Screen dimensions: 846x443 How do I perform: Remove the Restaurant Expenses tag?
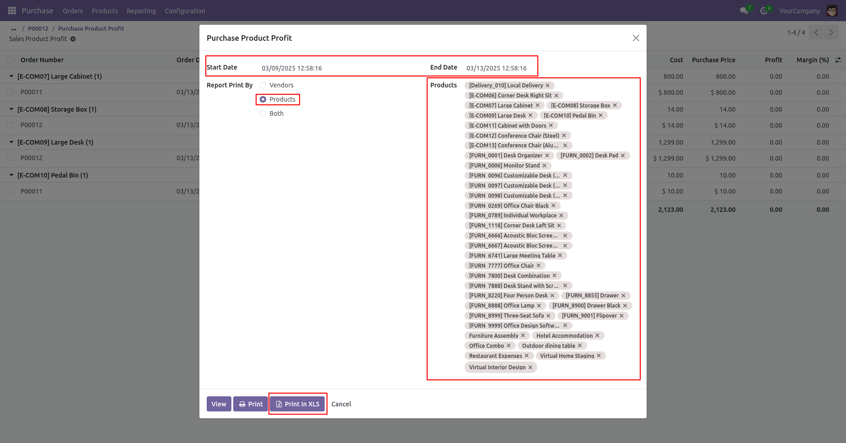point(527,356)
